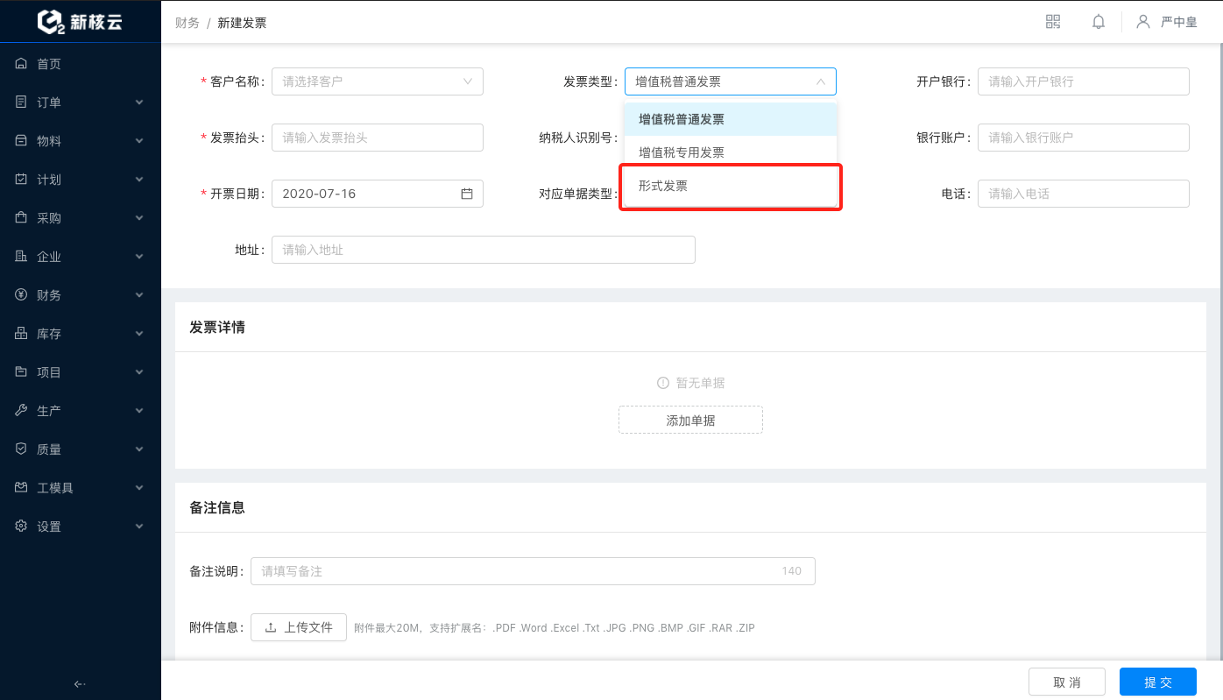Expand the 订单 menu chevron
The height and width of the screenshot is (700, 1223).
coord(139,103)
